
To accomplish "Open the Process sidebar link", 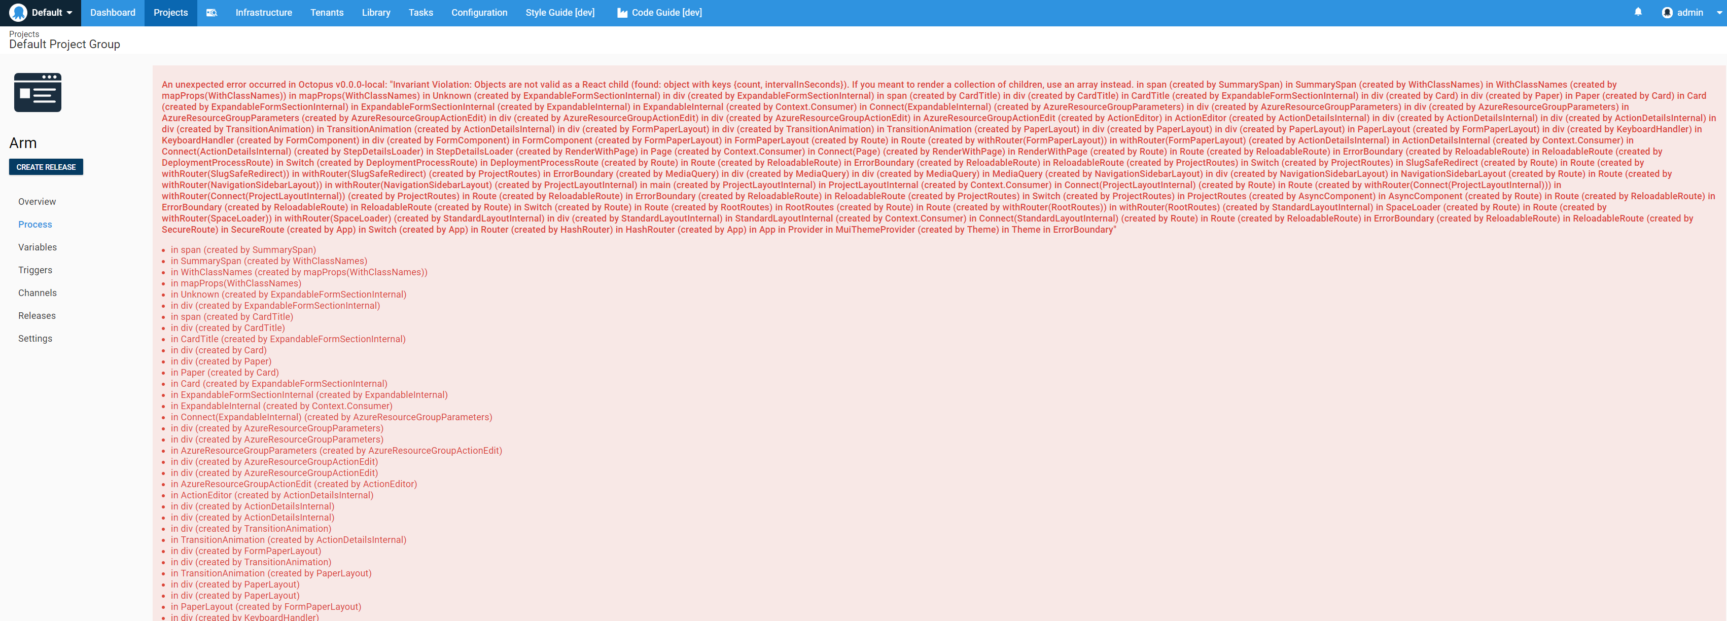I will [35, 225].
